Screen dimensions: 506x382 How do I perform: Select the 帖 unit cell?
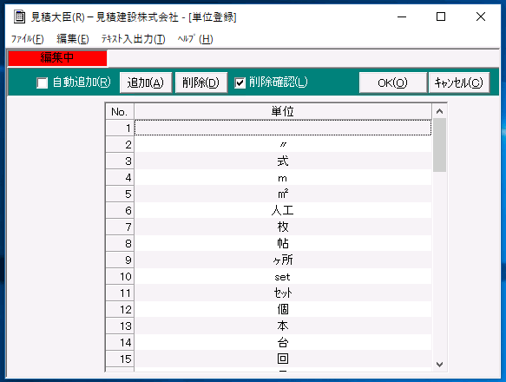tap(283, 243)
